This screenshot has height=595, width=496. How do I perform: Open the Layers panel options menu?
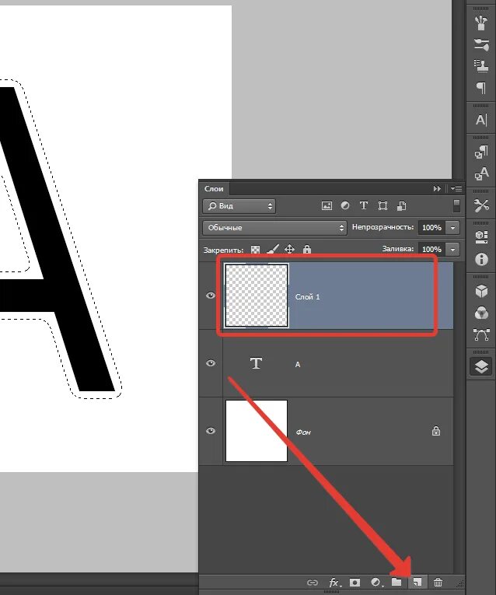point(456,188)
